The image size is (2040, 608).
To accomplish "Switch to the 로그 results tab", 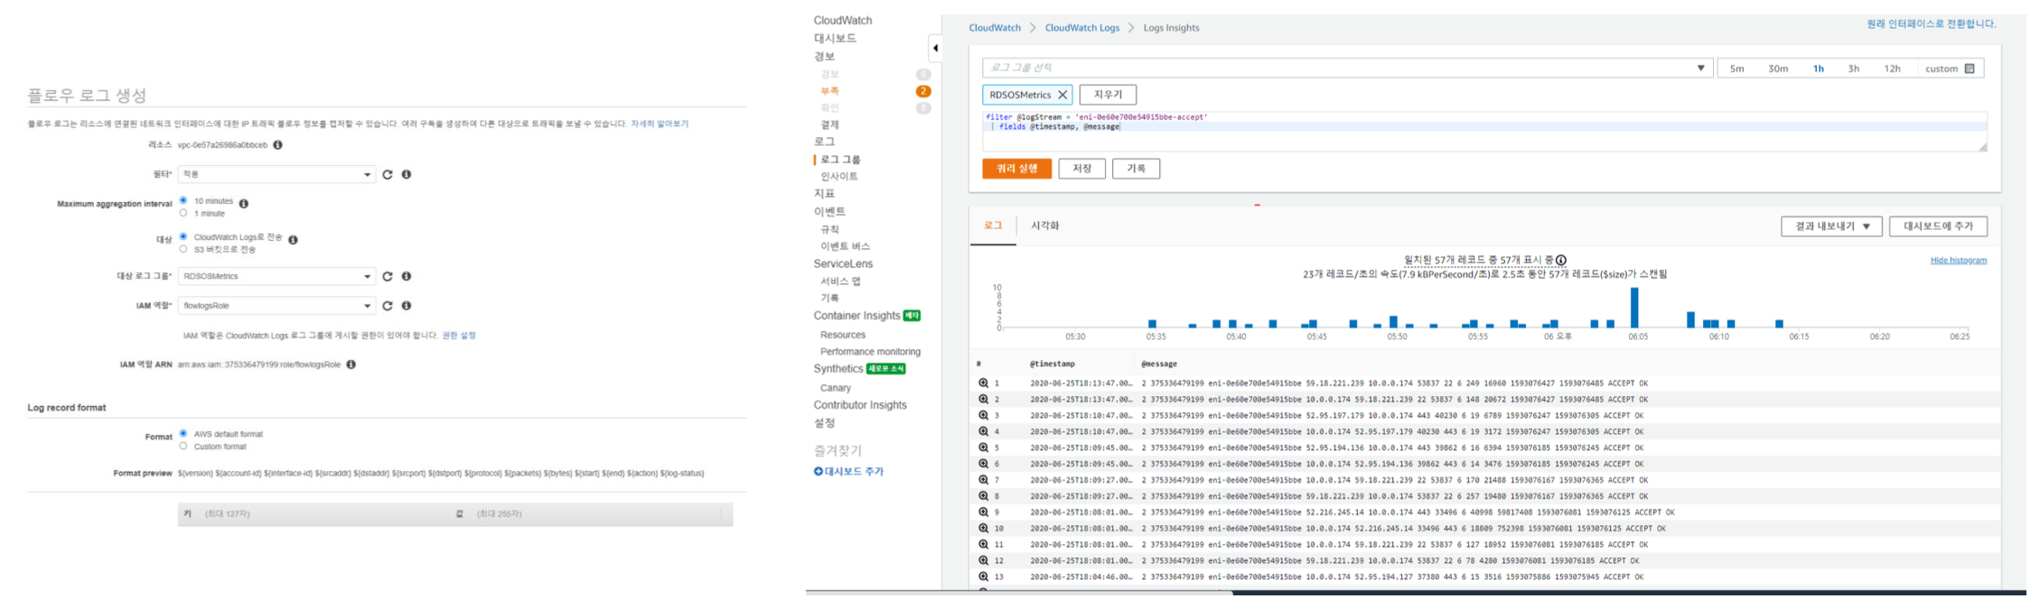I will 993,226.
